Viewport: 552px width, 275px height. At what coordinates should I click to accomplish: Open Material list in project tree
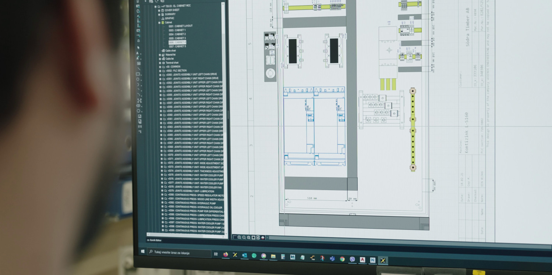pyautogui.click(x=170, y=54)
